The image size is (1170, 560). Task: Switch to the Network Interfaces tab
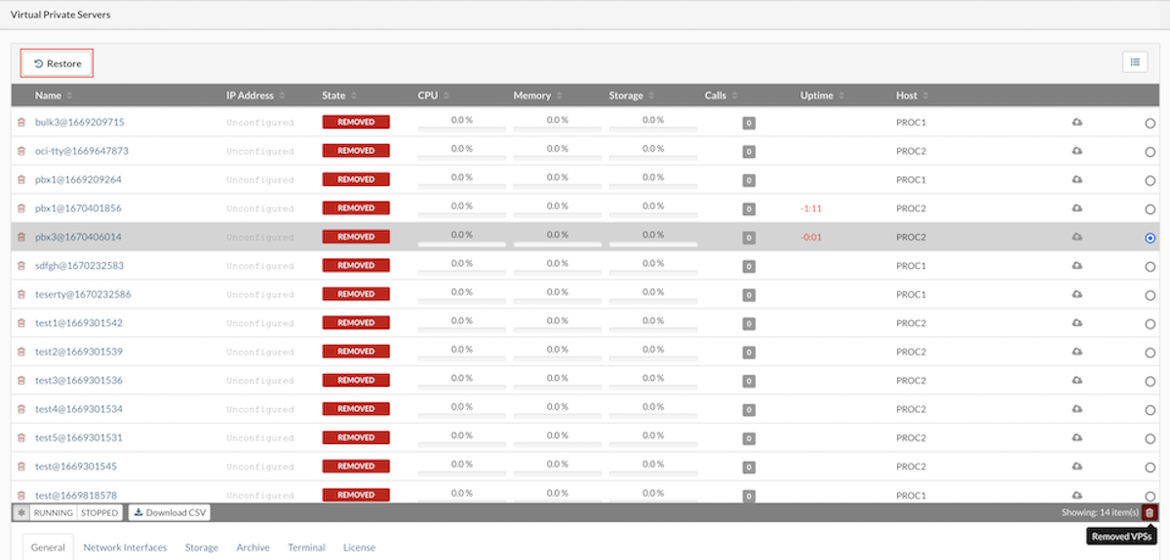[x=125, y=547]
